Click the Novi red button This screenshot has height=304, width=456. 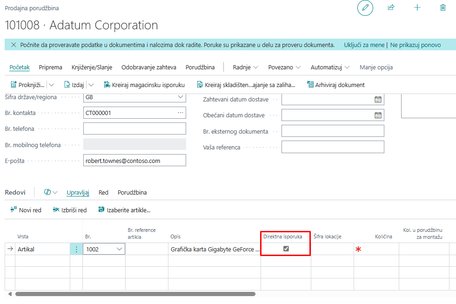point(26,210)
